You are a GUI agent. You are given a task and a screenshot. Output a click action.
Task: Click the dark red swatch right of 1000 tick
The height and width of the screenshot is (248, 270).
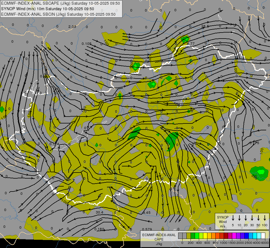click(x=226, y=236)
